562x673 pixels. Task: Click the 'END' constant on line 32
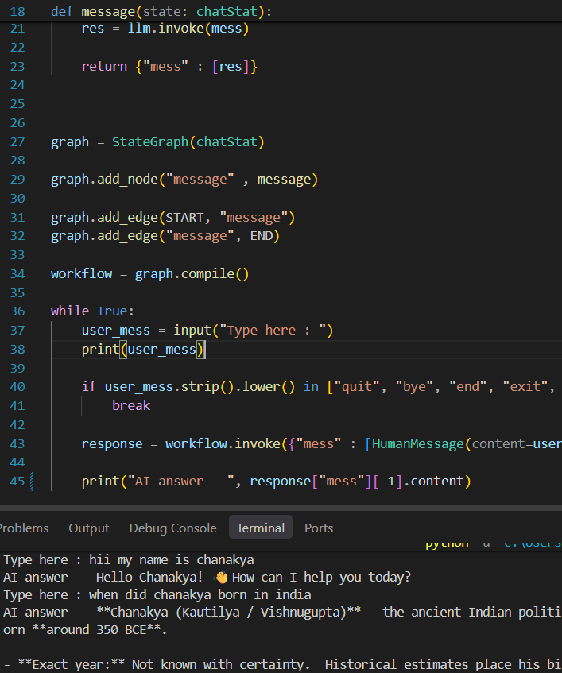point(262,236)
